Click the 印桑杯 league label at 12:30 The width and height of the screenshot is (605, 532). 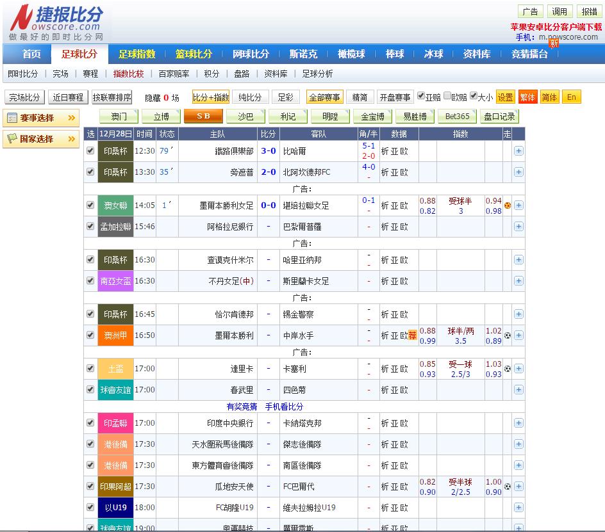pos(115,151)
